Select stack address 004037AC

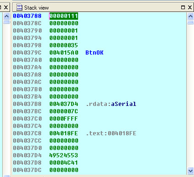click(27, 82)
